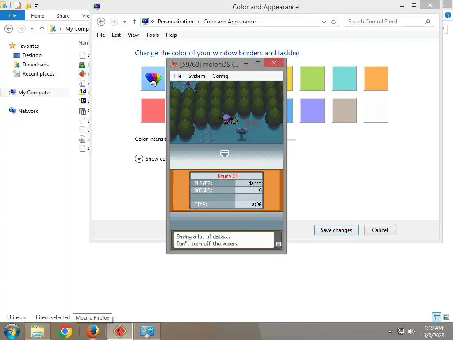453x340 pixels.
Task: Open Help menu in Color and Appearance
Action: [171, 35]
